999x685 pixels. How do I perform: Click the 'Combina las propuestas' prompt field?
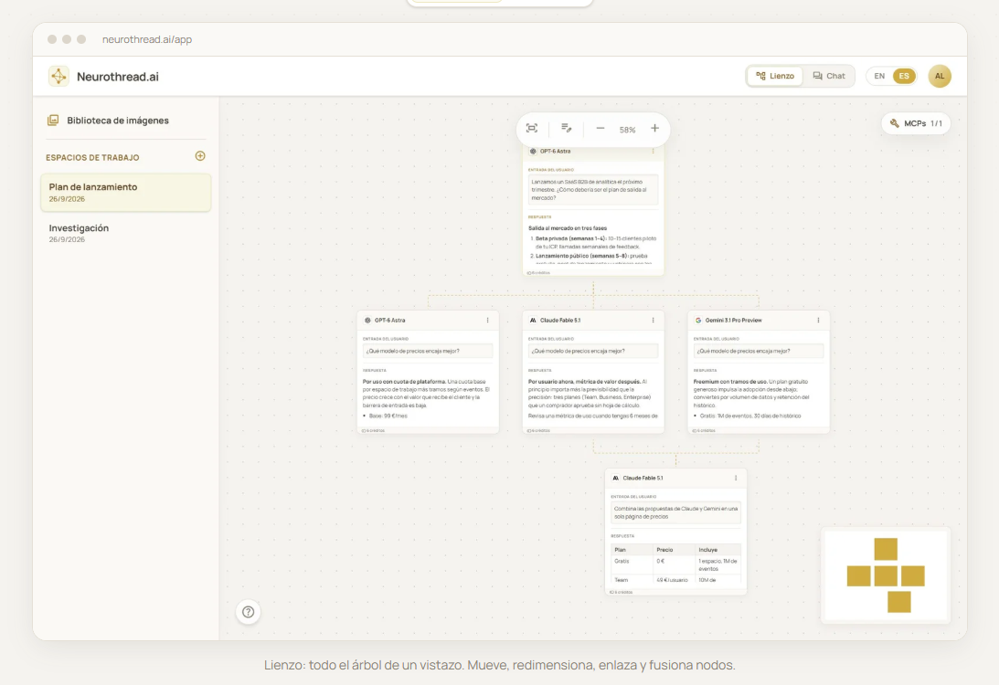[x=675, y=512]
